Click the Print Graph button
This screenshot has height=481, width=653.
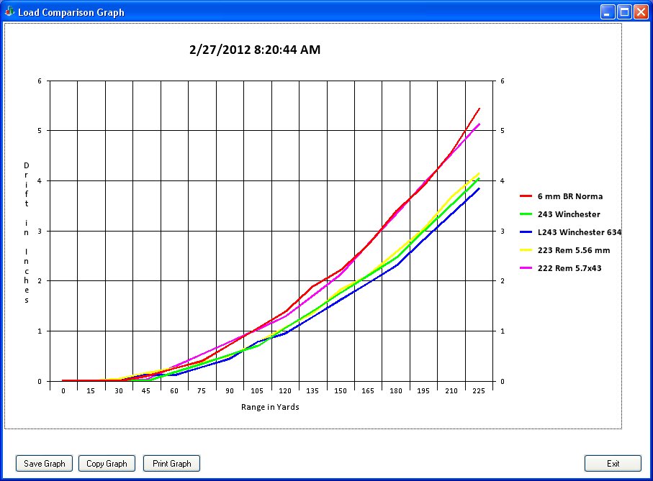click(x=171, y=464)
